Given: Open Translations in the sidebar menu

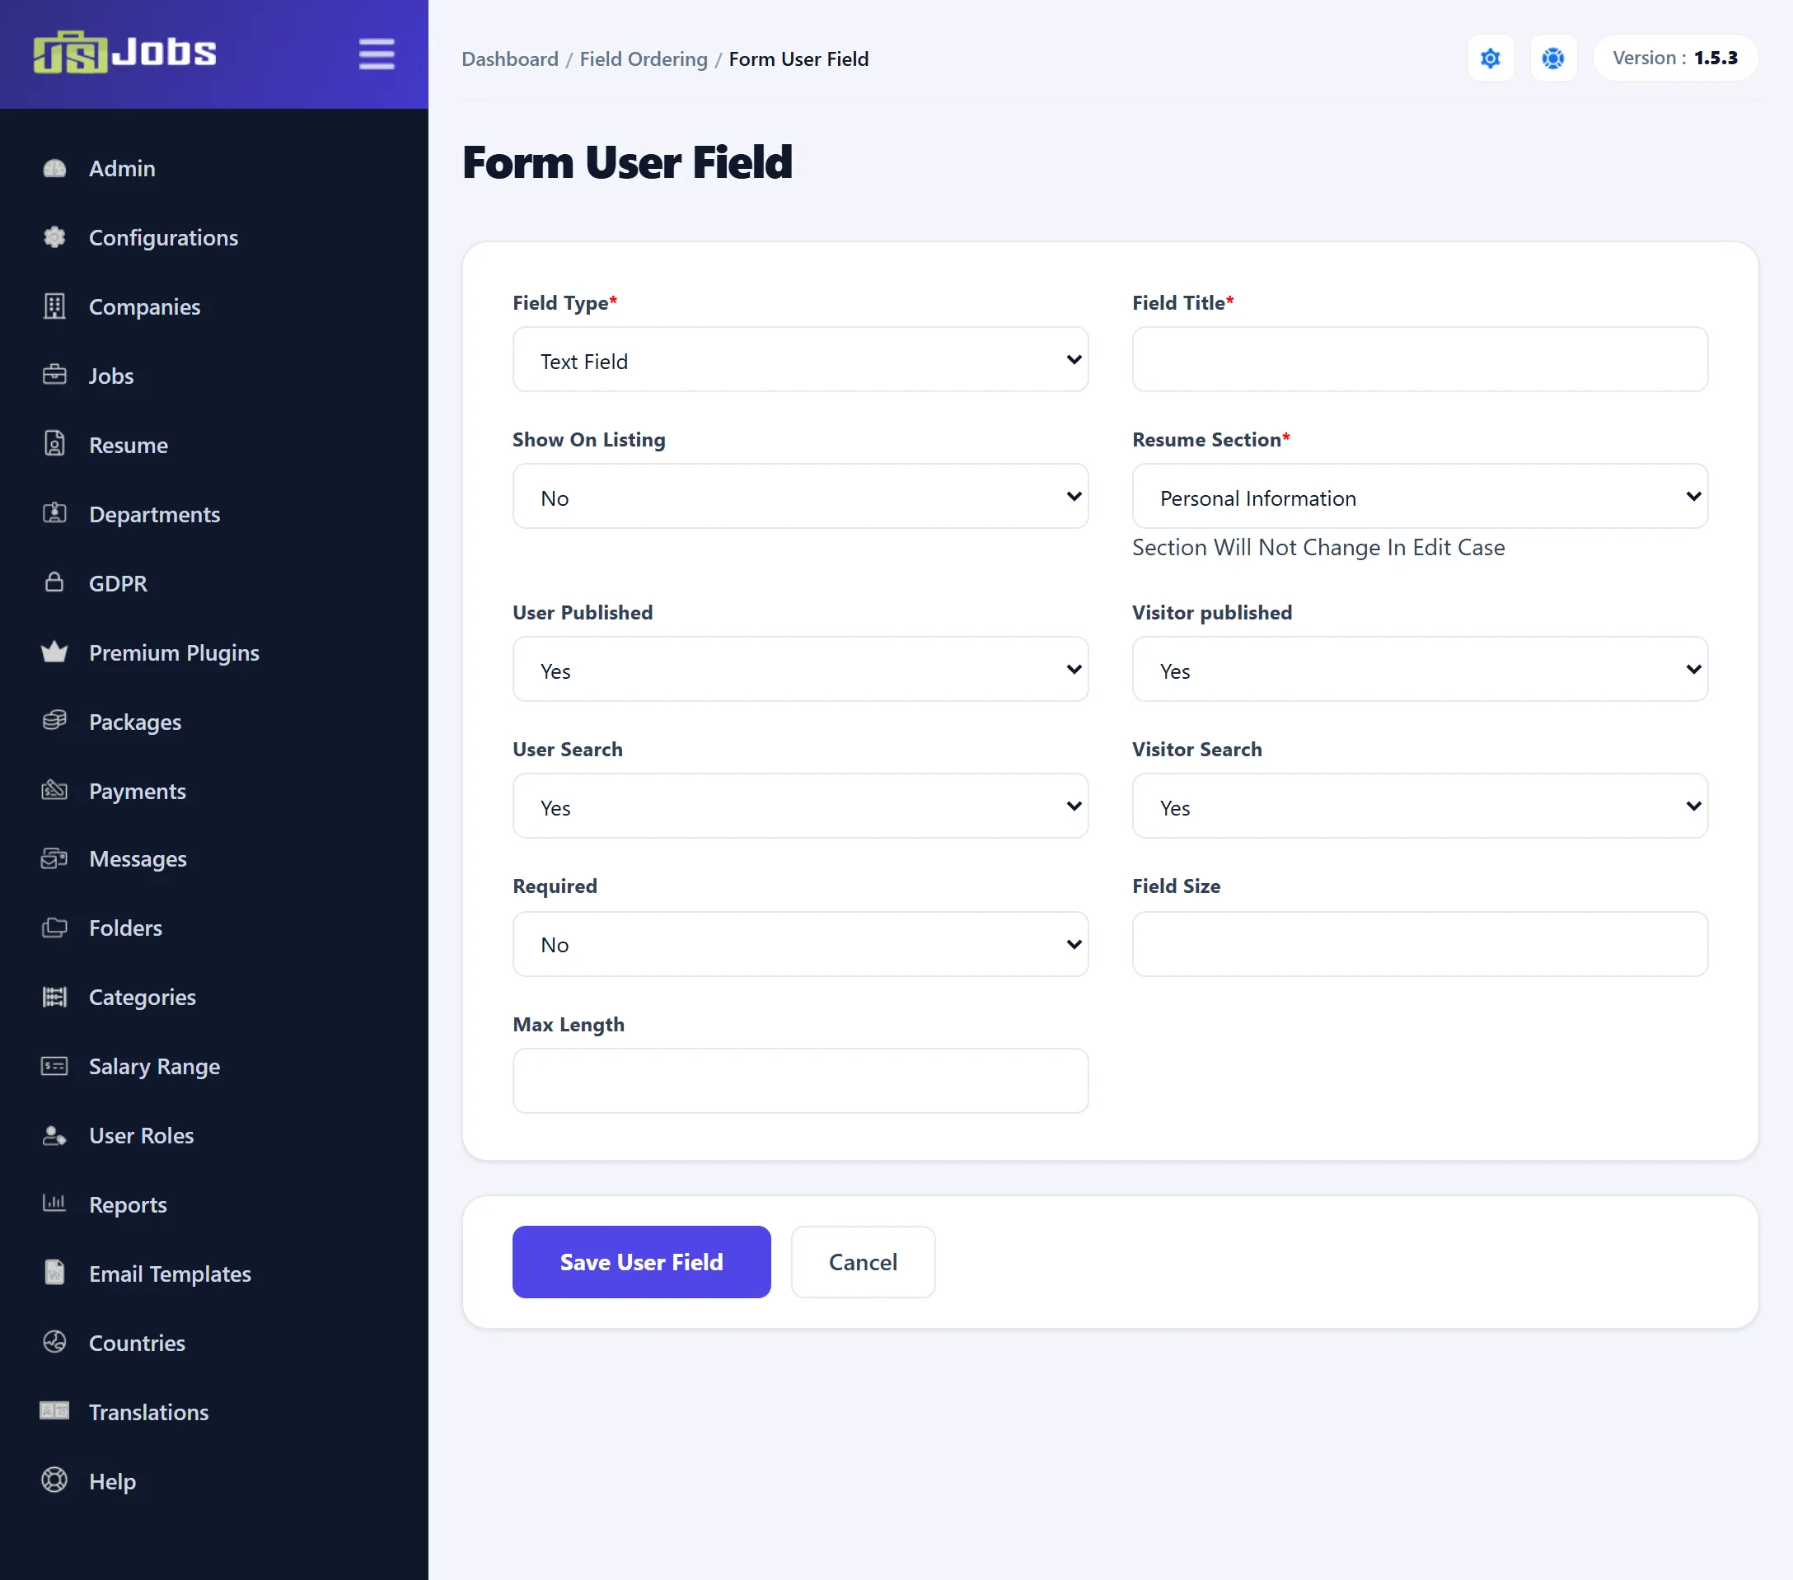Looking at the screenshot, I should (x=148, y=1414).
